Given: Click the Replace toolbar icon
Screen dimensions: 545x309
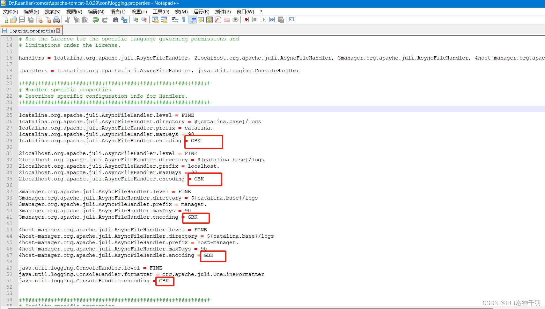Looking at the screenshot, I should 124,20.
